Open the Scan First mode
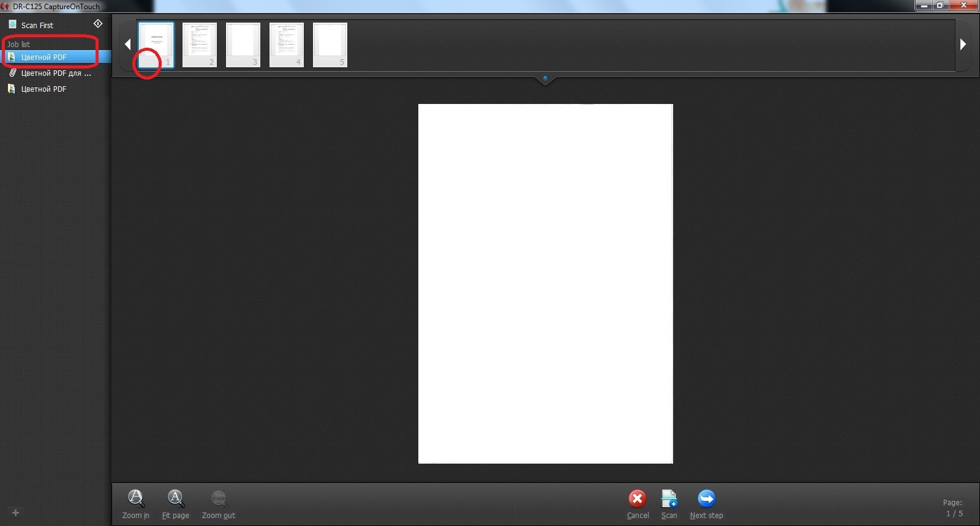The width and height of the screenshot is (980, 526). [x=37, y=25]
